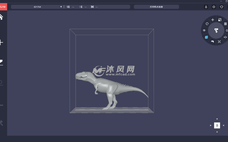Click the nozzle temperature icon

tap(68, 7)
